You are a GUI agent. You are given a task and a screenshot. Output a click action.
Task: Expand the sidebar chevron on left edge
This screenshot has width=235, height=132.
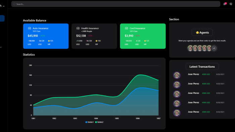[x=1, y=47]
